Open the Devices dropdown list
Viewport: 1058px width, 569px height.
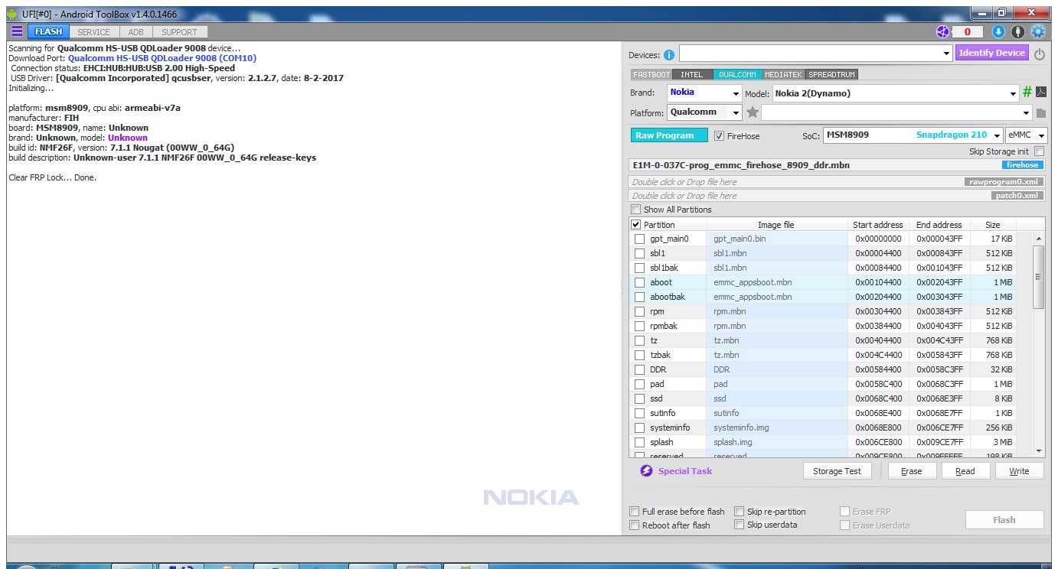pyautogui.click(x=946, y=54)
